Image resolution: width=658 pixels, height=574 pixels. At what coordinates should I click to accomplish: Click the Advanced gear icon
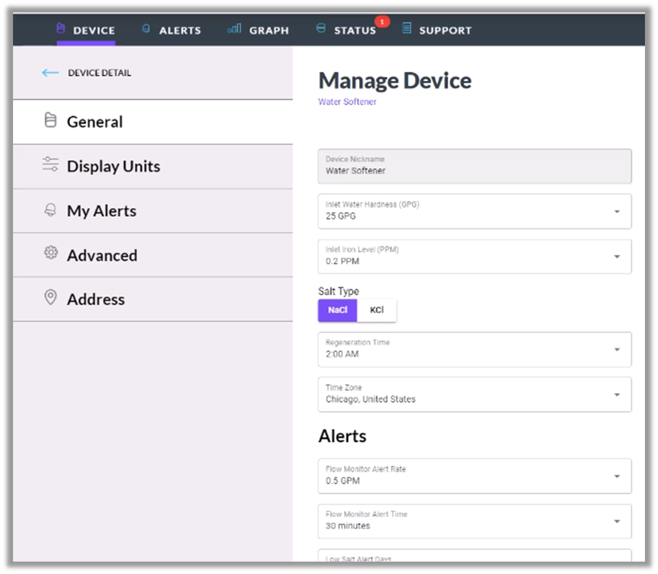[50, 253]
